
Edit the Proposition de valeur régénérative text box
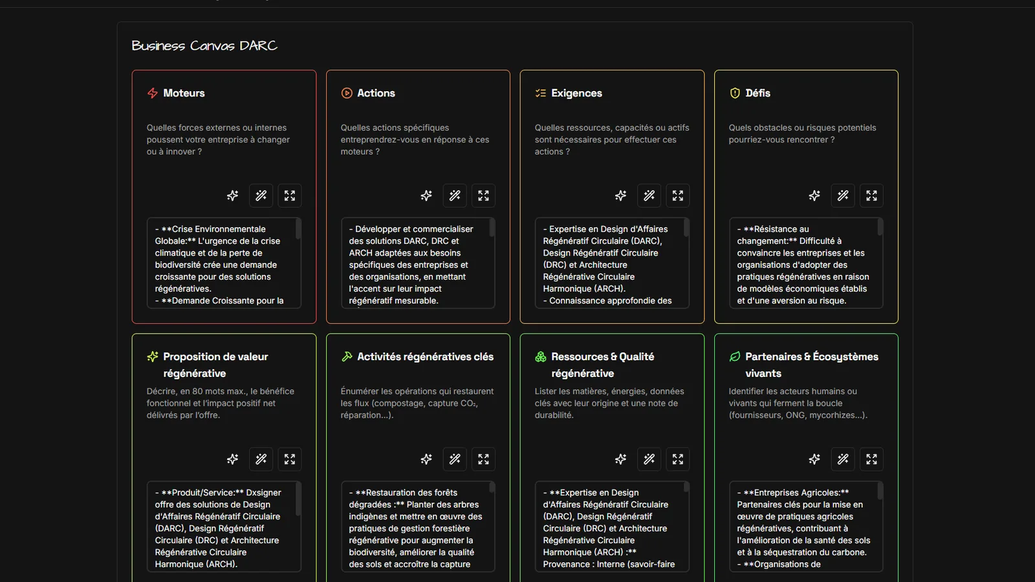[224, 526]
